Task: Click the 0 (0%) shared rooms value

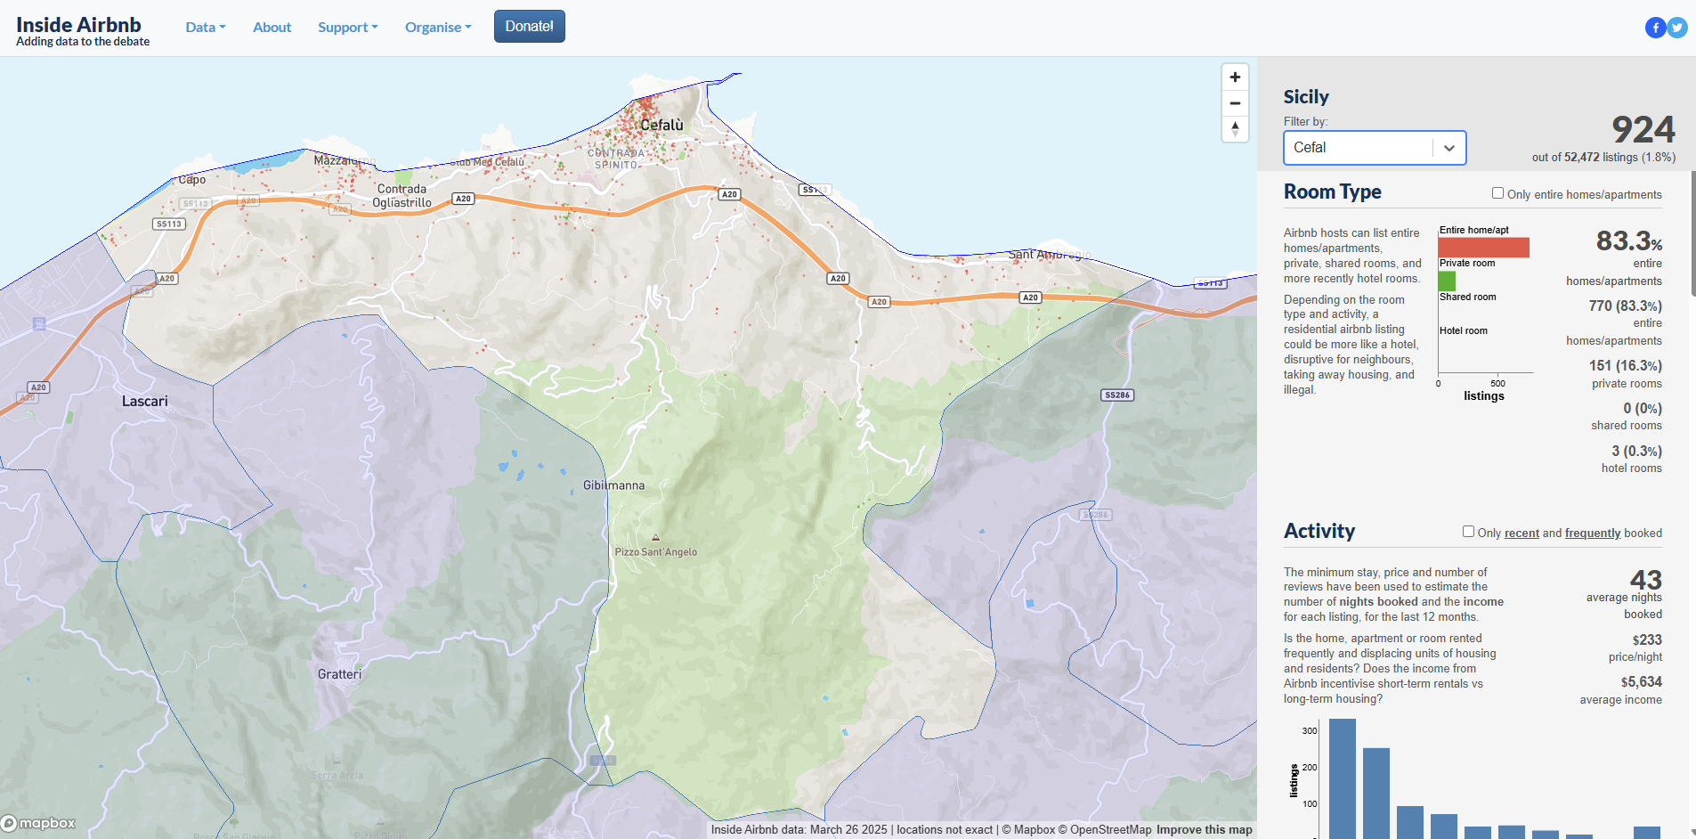Action: (x=1643, y=408)
